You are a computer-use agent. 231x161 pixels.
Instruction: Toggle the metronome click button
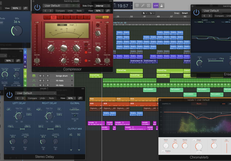[162, 5]
